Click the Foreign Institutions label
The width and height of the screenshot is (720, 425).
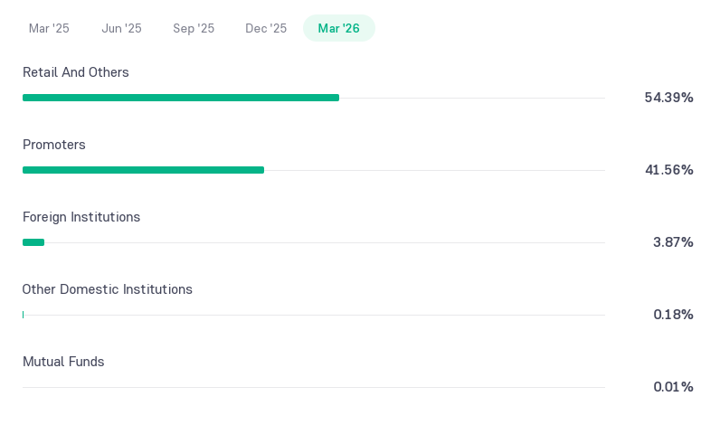pos(81,217)
